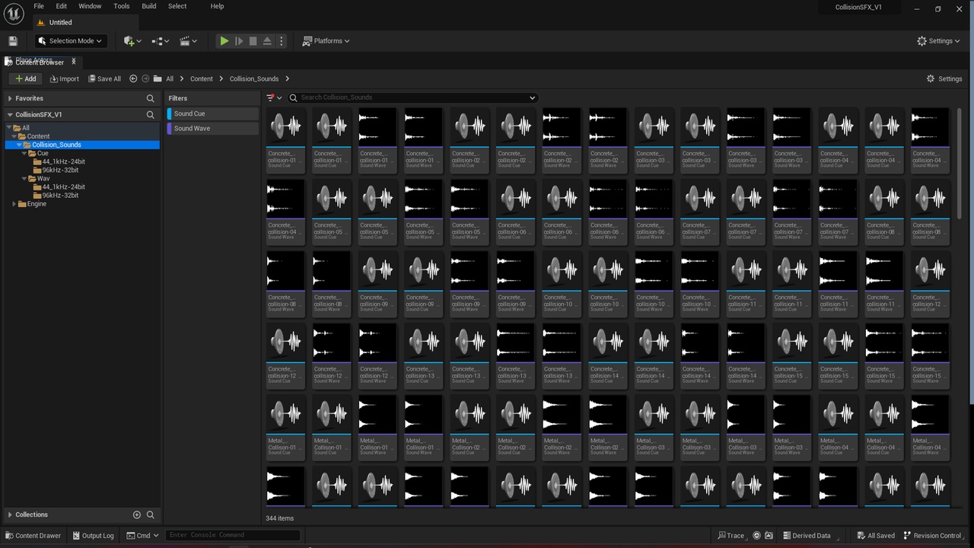Click the Enter Console Command field
This screenshot has width=974, height=548.
233,535
